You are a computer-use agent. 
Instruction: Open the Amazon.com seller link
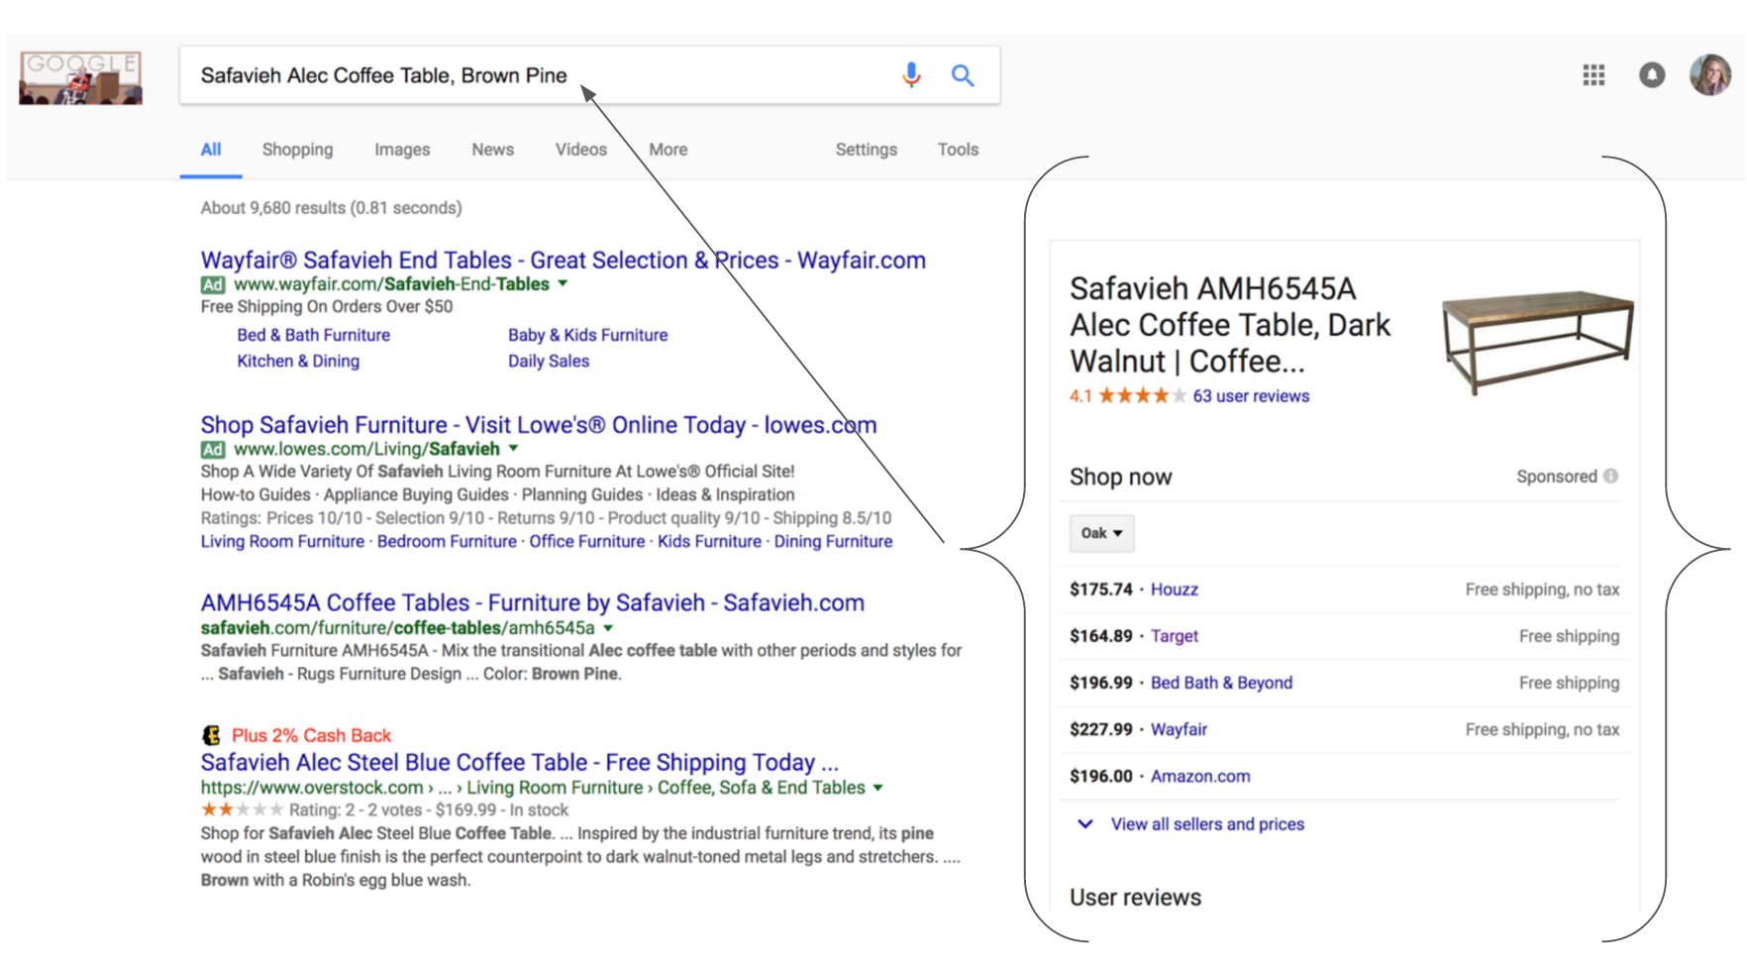(x=1199, y=776)
